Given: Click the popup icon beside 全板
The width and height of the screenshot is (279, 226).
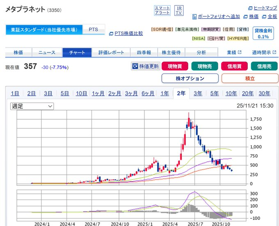Looking at the screenshot, I should pos(264,17).
